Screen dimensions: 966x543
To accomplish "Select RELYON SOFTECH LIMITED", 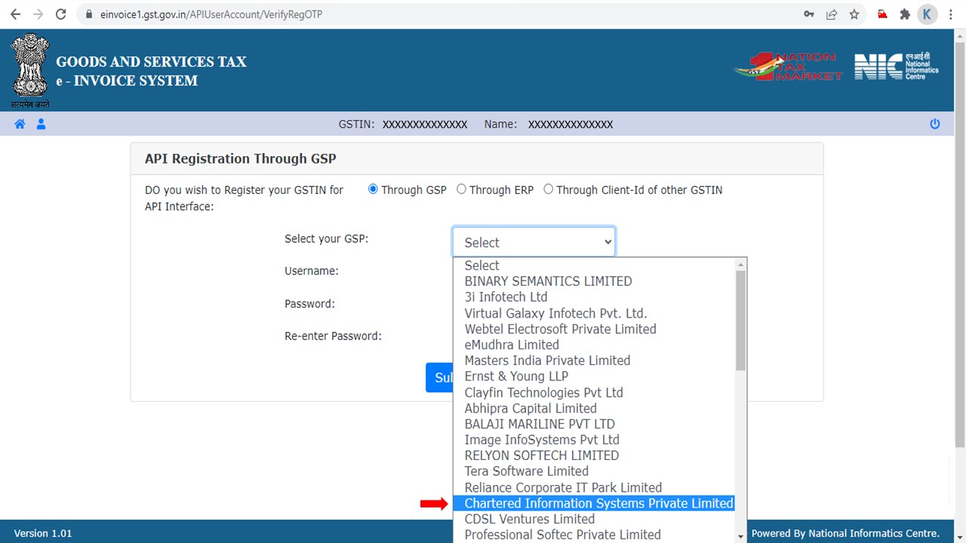I will (x=594, y=456).
